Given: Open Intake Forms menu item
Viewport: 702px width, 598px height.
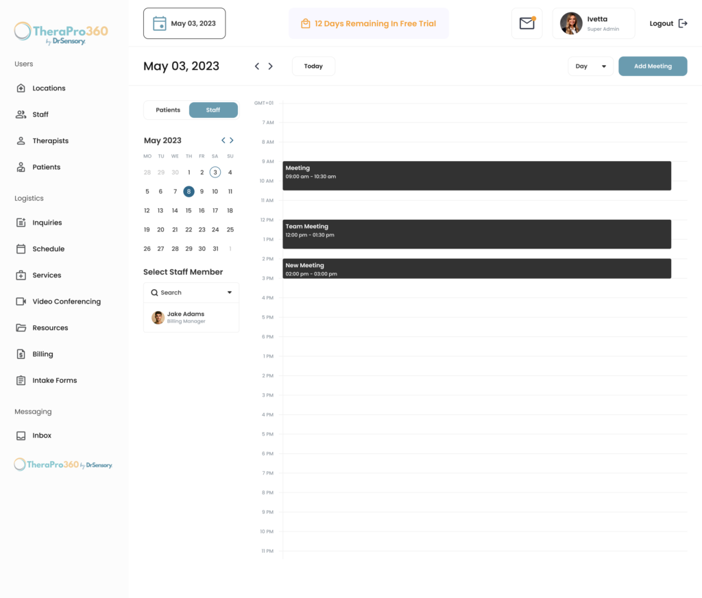Looking at the screenshot, I should click(x=55, y=381).
